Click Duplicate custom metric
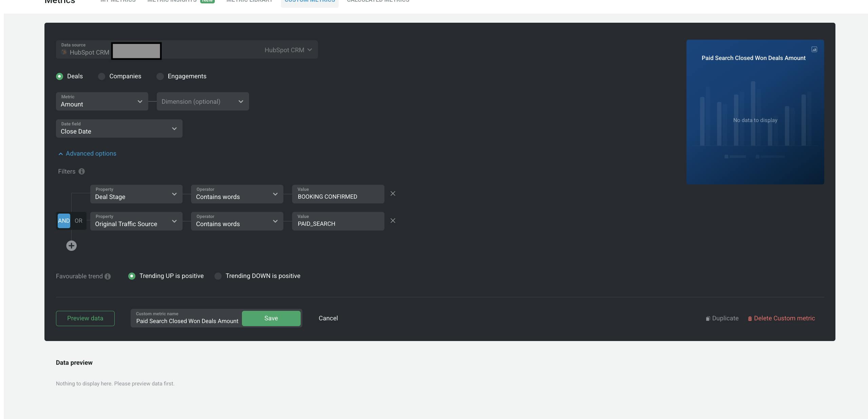 click(722, 318)
